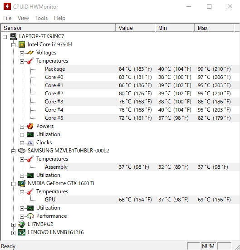Expand the Voltages node
The width and height of the screenshot is (240, 250).
22,53
